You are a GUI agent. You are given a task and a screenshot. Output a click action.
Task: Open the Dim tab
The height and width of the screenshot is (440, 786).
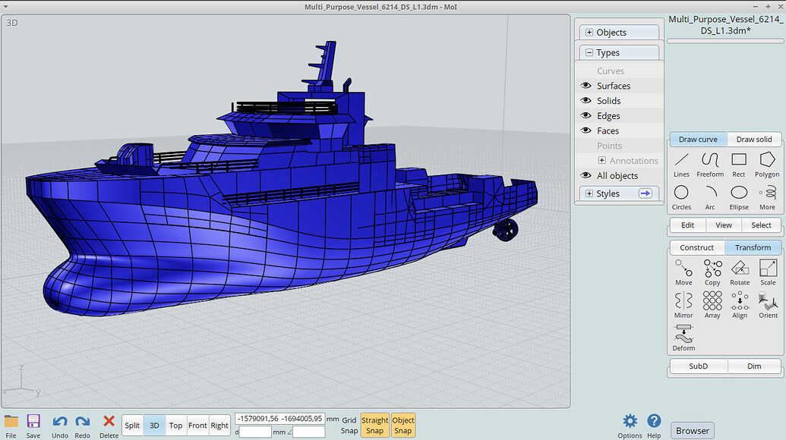pos(754,366)
